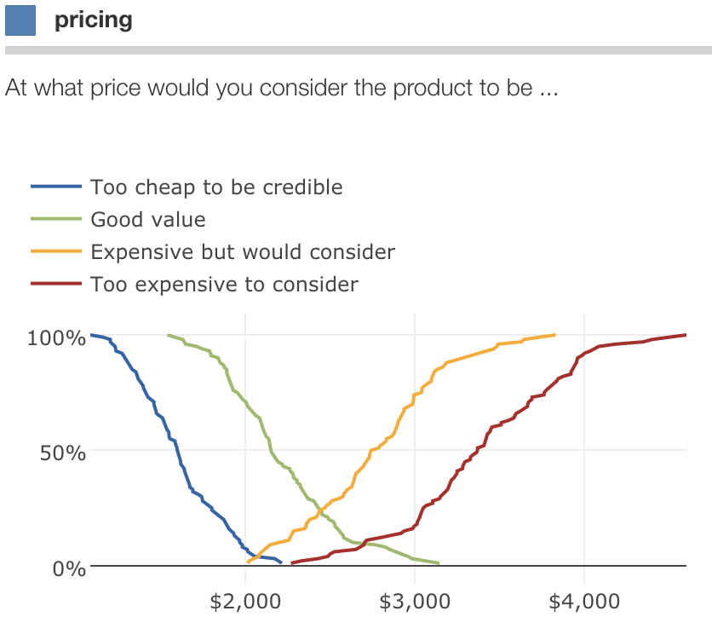The height and width of the screenshot is (634, 712).
Task: Click the green legend line swatch
Action: pyautogui.click(x=56, y=219)
